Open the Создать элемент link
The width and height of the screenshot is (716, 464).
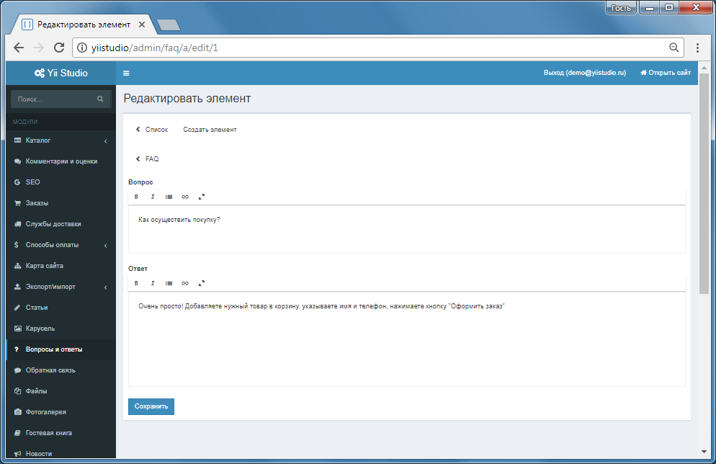[x=210, y=130]
